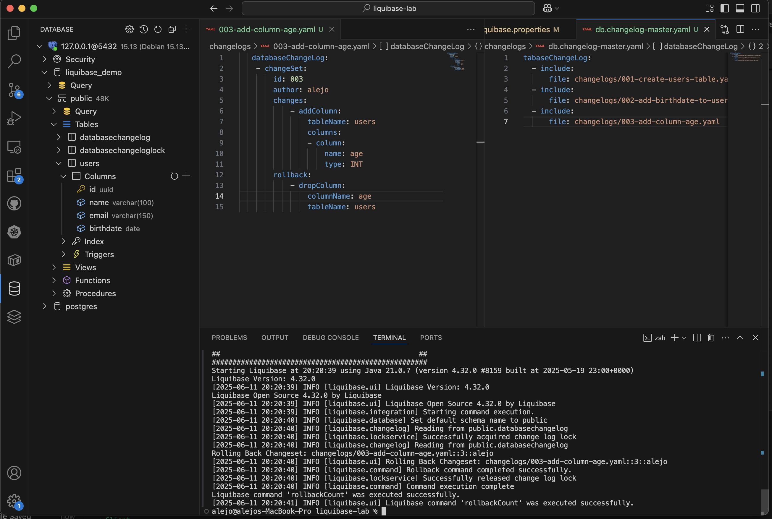This screenshot has width=772, height=519.
Task: Collapse the public schema
Action: tap(49, 98)
